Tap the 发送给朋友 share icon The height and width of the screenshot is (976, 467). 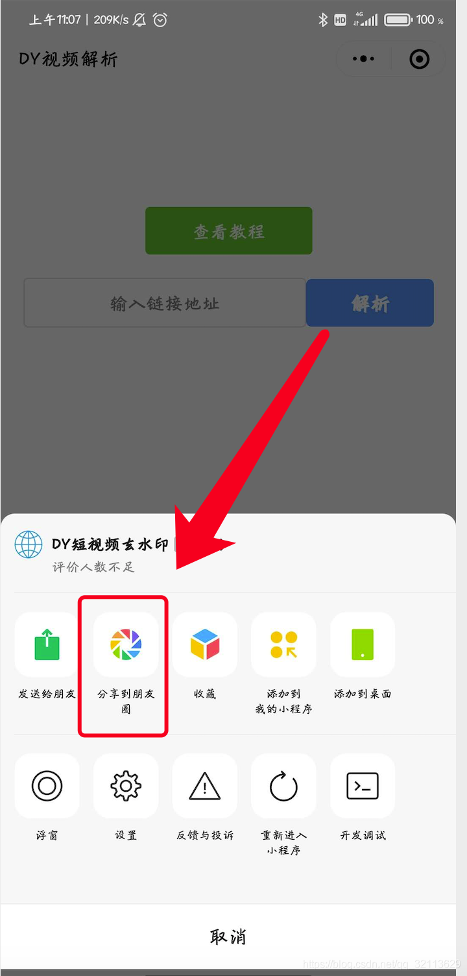(x=47, y=644)
